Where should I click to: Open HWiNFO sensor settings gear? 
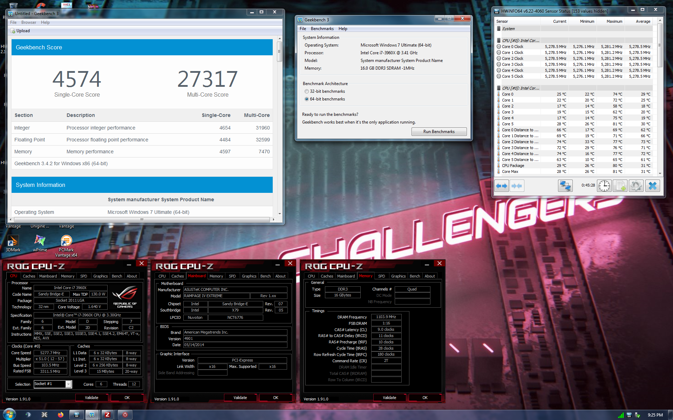(636, 186)
